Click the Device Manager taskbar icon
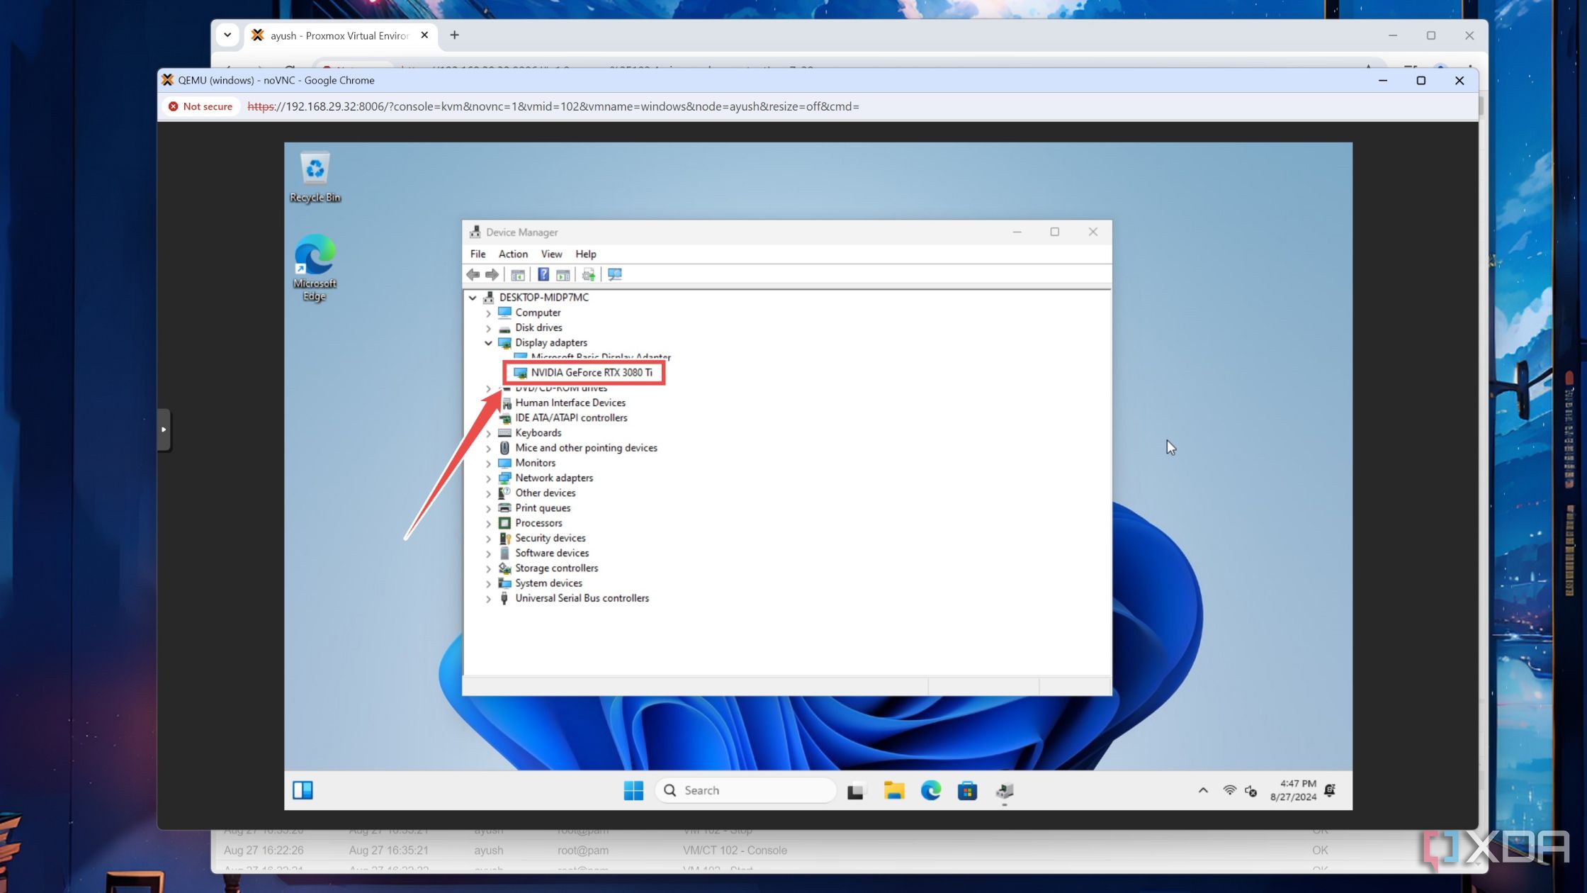The height and width of the screenshot is (893, 1587). 1005,790
